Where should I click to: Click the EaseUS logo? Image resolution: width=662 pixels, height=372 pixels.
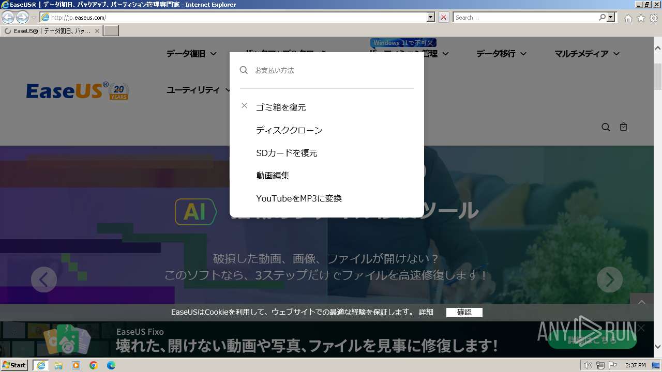pyautogui.click(x=78, y=91)
